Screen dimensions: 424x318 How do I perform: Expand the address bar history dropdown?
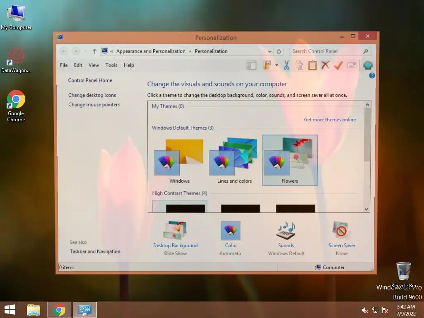(x=270, y=51)
